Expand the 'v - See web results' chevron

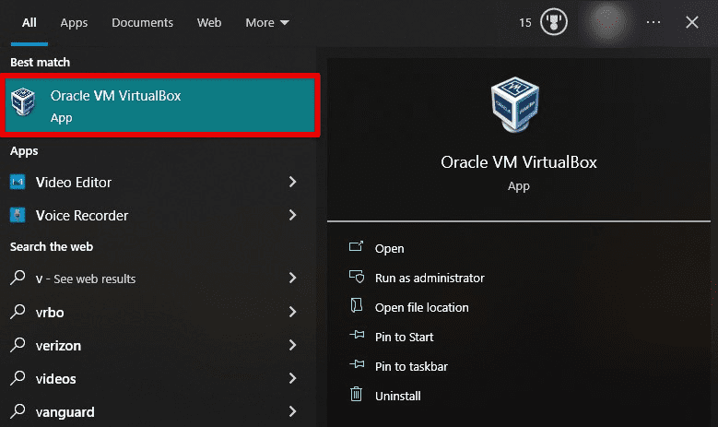292,278
